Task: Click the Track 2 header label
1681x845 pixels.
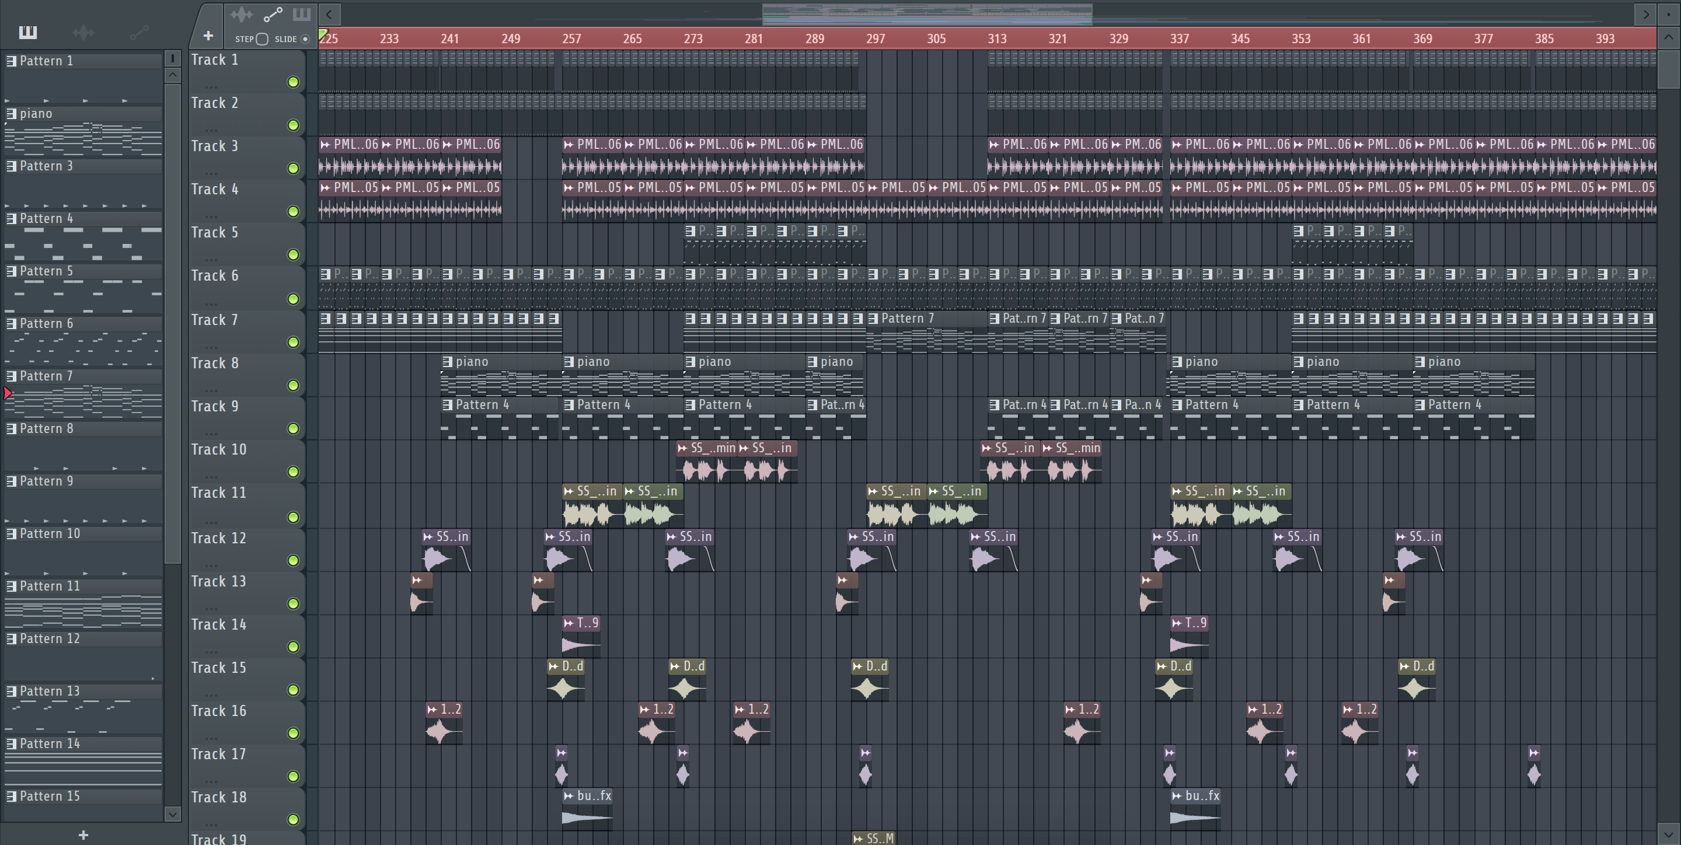Action: [x=215, y=103]
